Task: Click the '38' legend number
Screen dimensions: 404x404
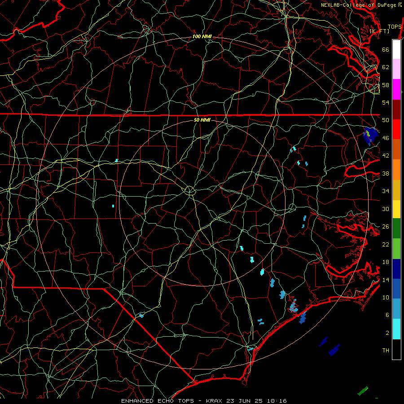Action: 386,174
